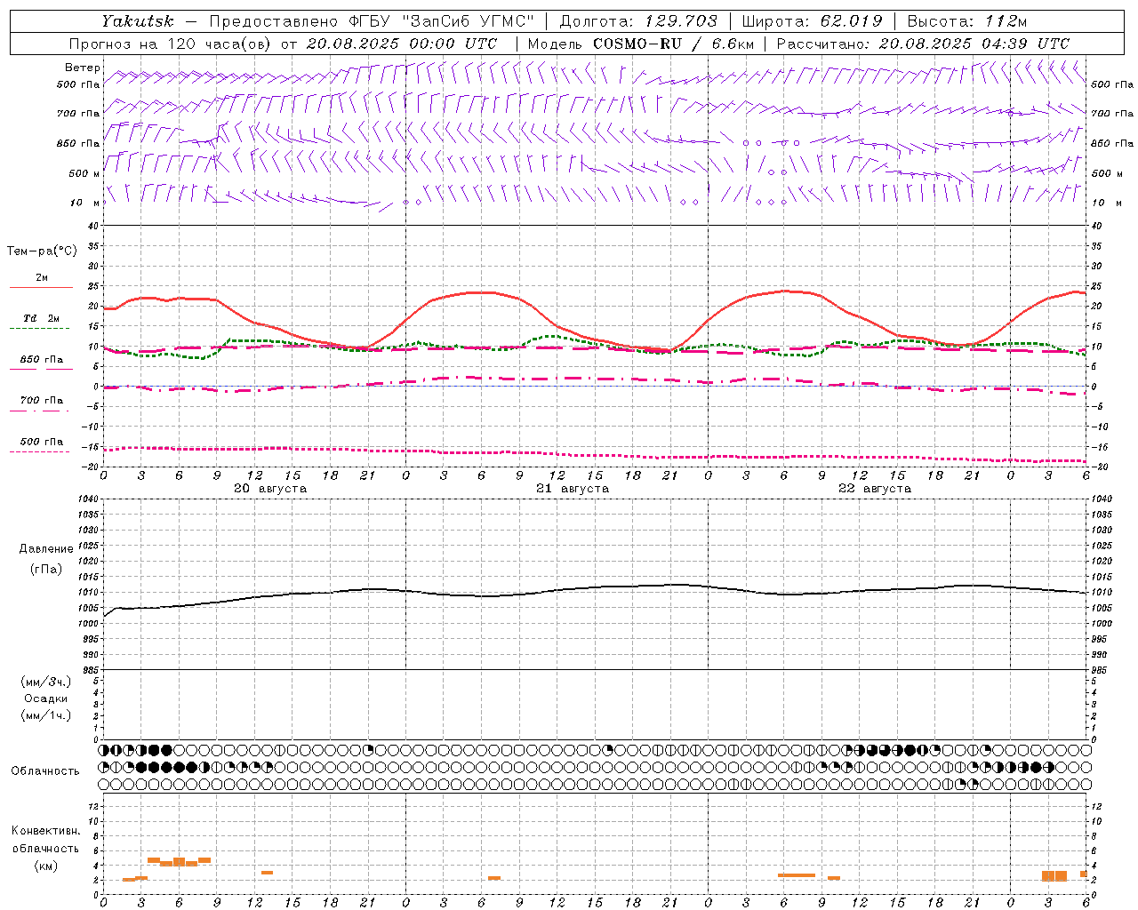
Task: Click the Тем-ра(°C) axis title
Action: (x=42, y=251)
